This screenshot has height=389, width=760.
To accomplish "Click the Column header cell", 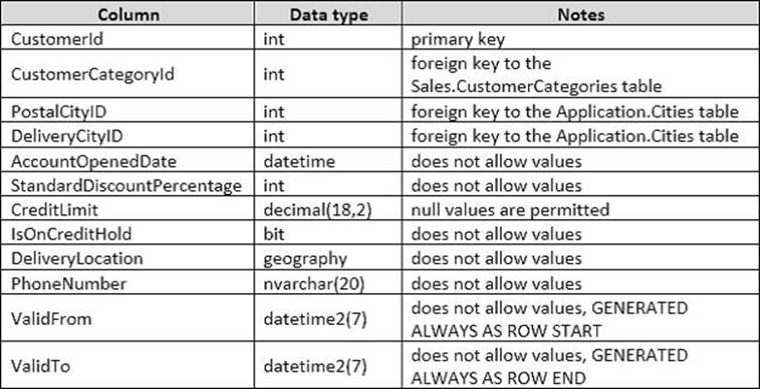I will point(129,16).
